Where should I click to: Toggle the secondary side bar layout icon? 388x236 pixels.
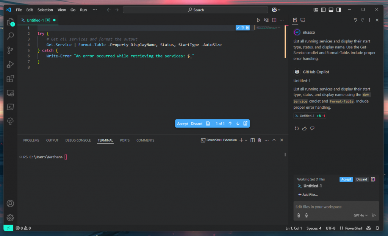tap(338, 9)
